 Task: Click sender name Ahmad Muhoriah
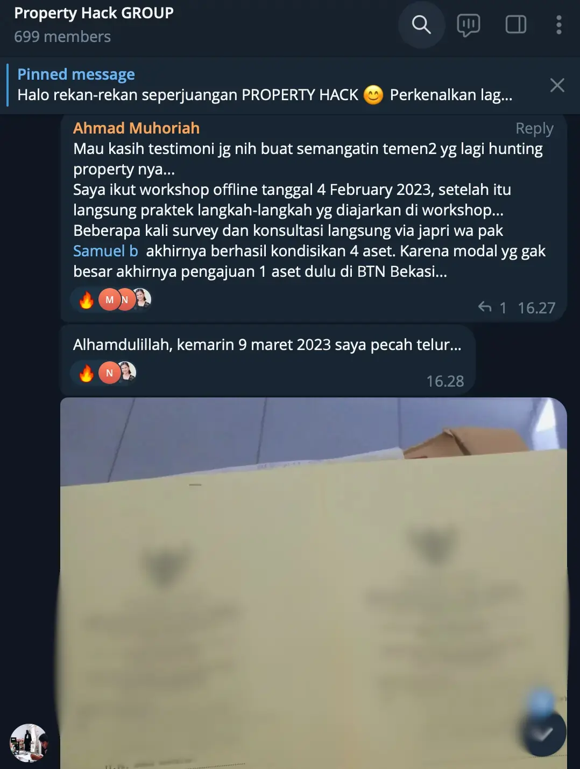(136, 128)
